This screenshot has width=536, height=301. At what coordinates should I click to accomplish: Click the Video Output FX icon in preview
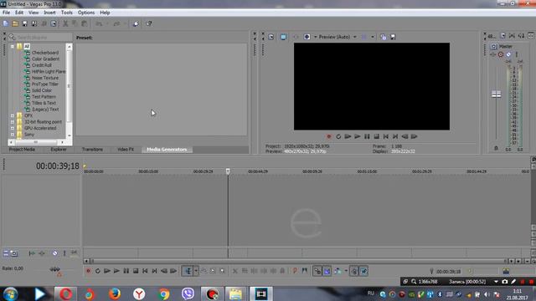coord(296,37)
